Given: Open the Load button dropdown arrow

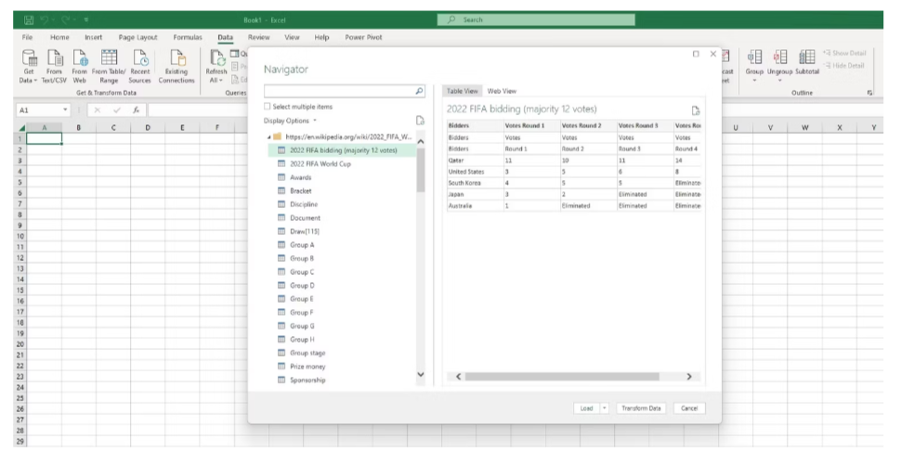Looking at the screenshot, I should coord(604,408).
